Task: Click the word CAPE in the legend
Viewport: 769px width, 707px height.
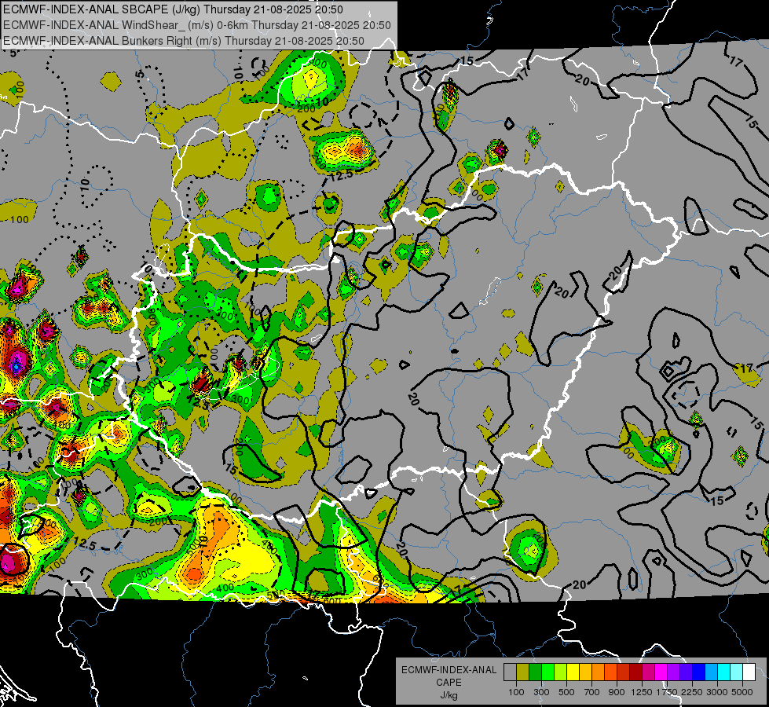Action: 449,682
